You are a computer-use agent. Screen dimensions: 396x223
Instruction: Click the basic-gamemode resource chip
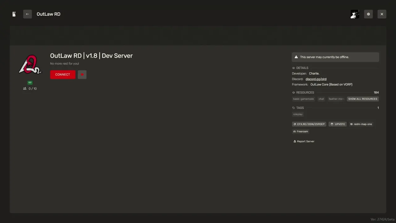pyautogui.click(x=303, y=99)
